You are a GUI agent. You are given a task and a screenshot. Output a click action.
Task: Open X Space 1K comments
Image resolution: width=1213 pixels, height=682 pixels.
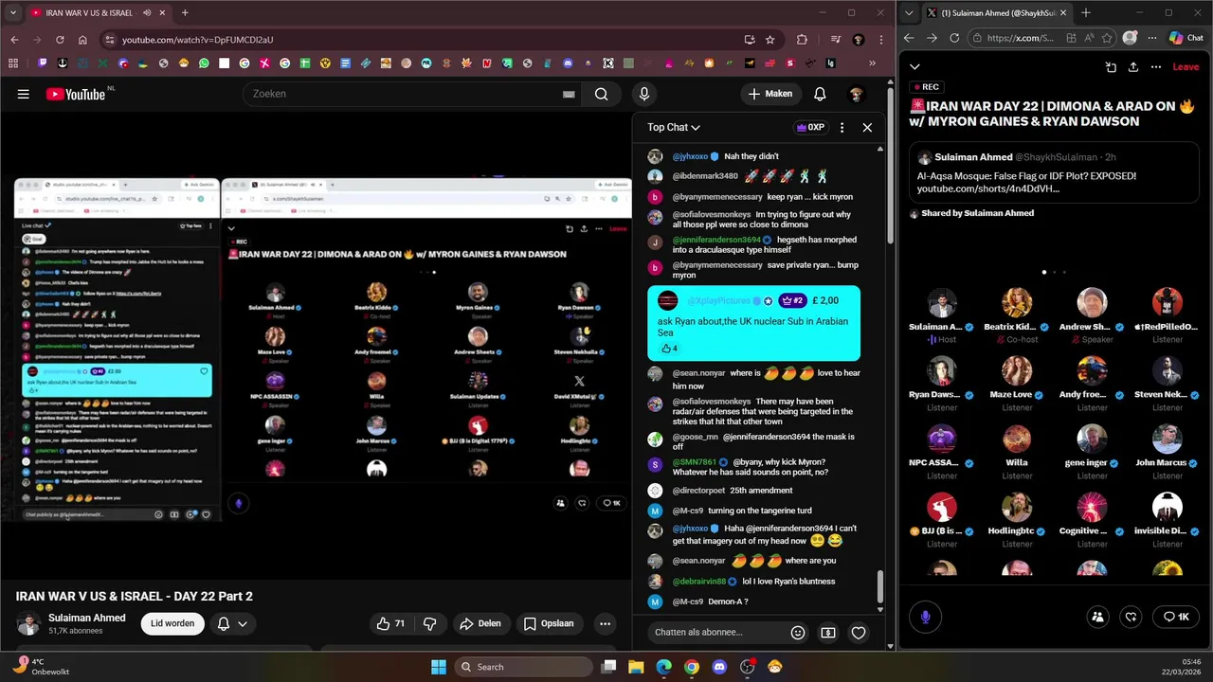(x=1176, y=617)
